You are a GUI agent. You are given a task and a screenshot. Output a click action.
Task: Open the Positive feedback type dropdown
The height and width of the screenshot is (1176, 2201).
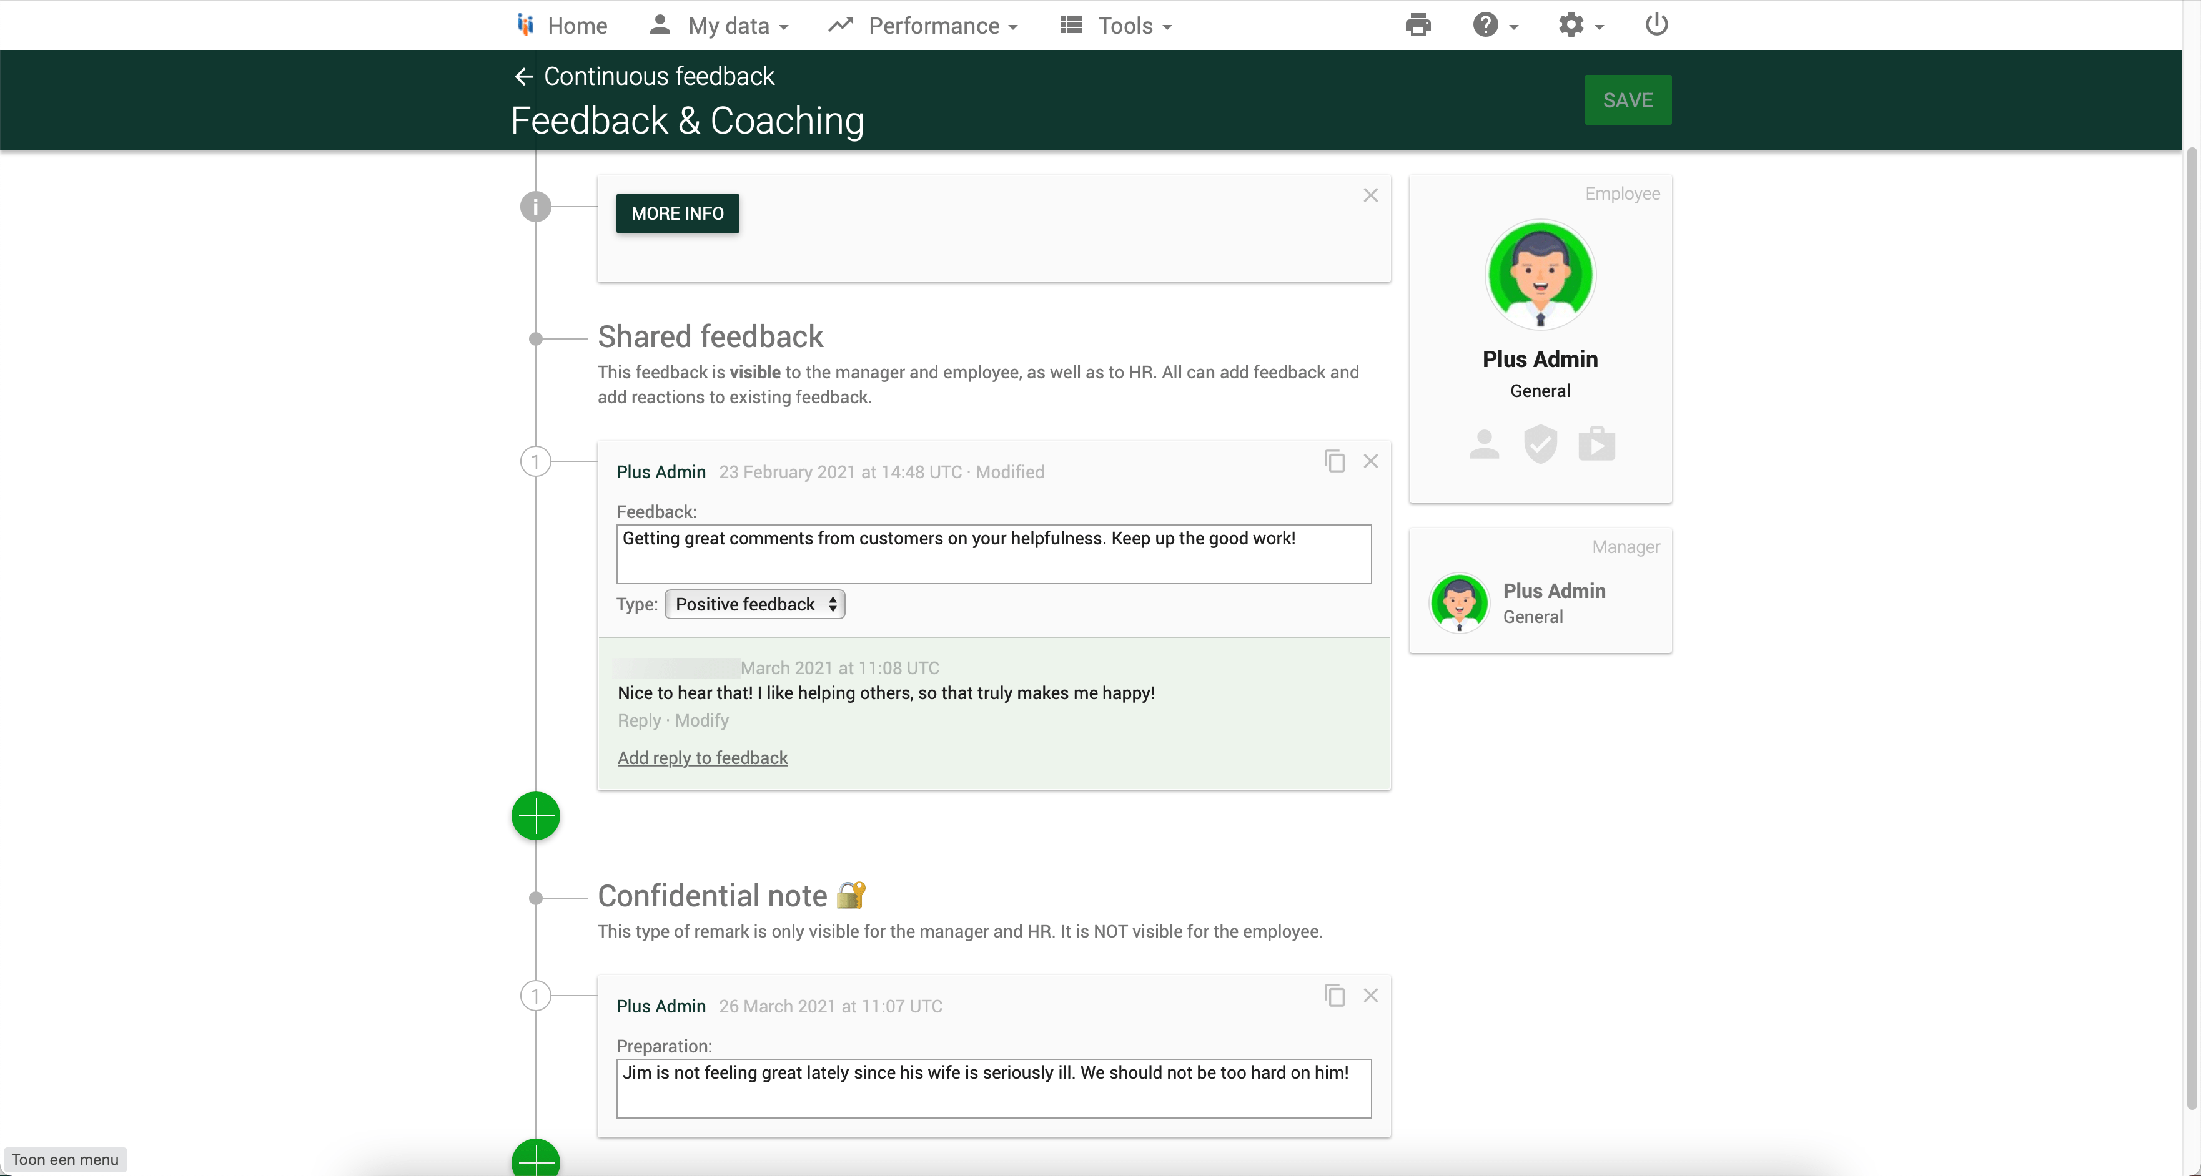tap(754, 605)
